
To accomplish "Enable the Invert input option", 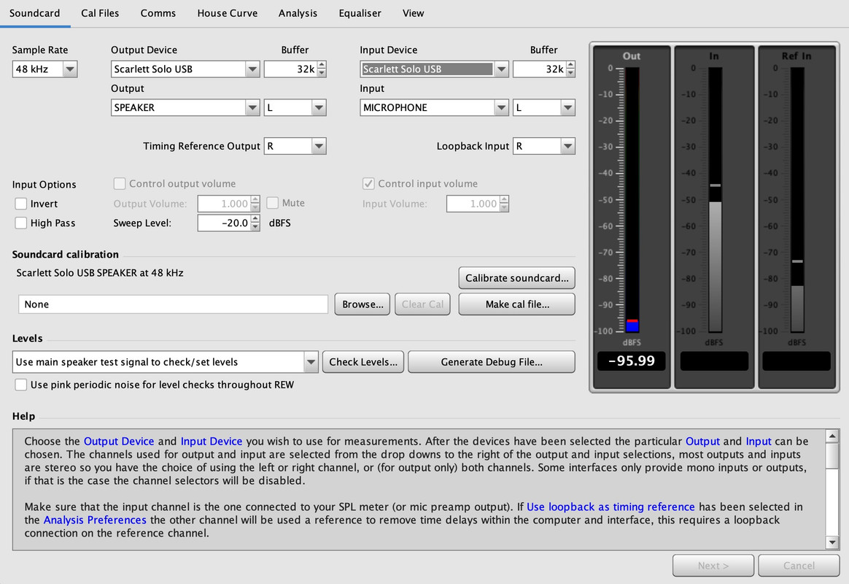I will (20, 204).
